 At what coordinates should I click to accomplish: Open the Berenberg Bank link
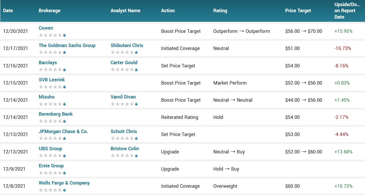(x=56, y=114)
